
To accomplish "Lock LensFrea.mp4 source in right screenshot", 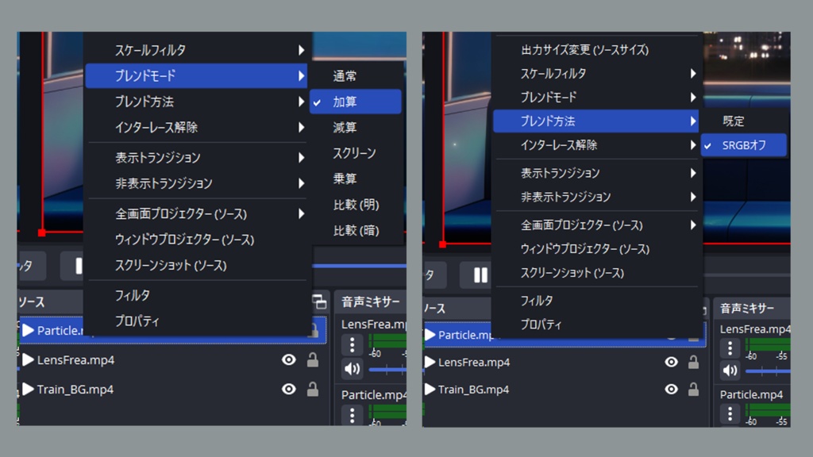I will [x=693, y=362].
